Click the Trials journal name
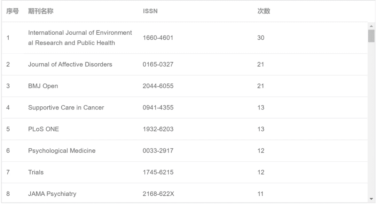Screen dimensions: 376x204 click(x=35, y=172)
